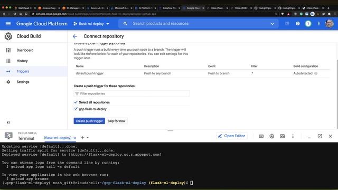Open a new browser tab
338x190 pixels.
pos(328,8)
